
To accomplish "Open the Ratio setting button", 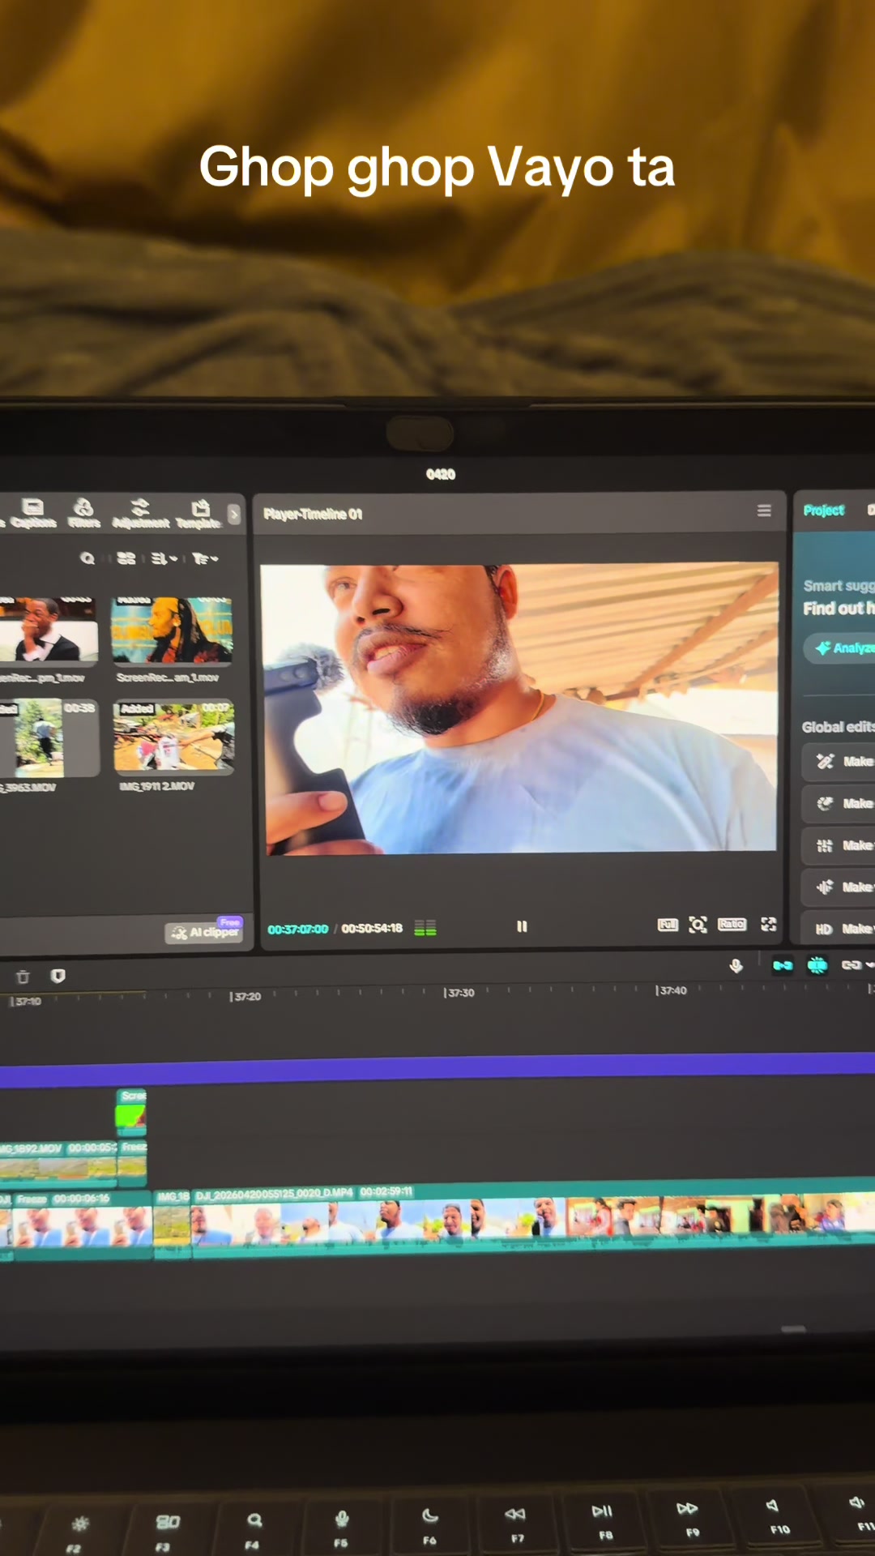I will point(732,924).
